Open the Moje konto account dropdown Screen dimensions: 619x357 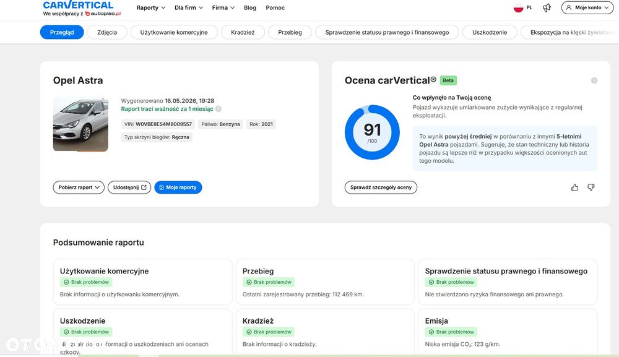[x=587, y=7]
